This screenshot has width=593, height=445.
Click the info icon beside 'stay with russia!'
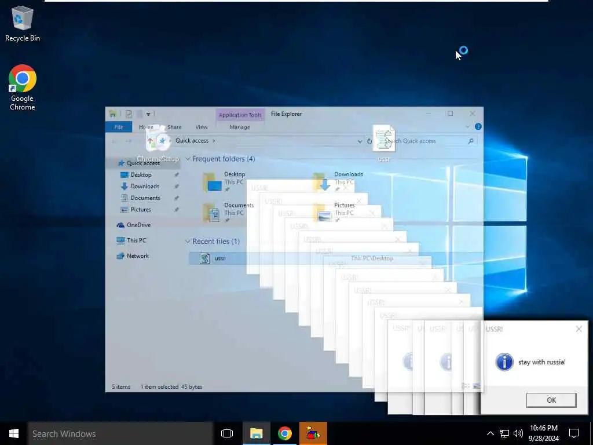[504, 362]
